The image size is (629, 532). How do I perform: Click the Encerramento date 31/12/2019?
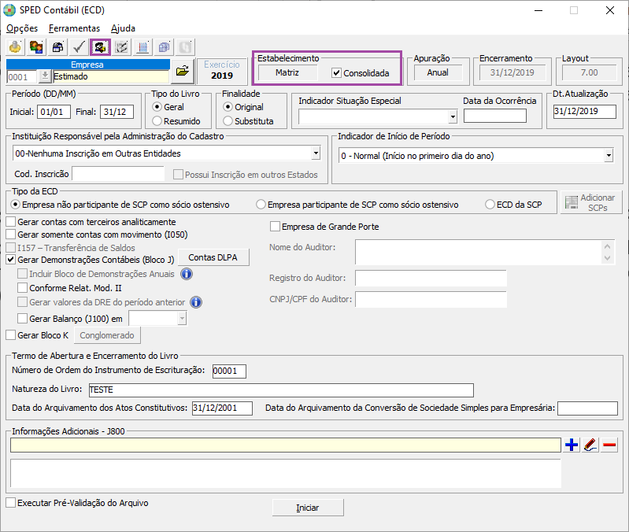[512, 72]
